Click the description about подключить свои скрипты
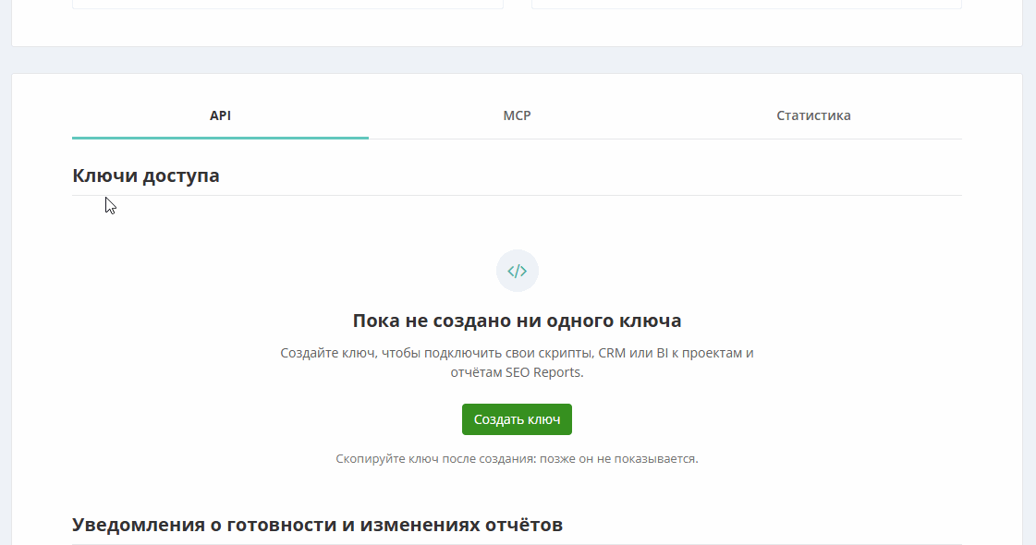Image resolution: width=1036 pixels, height=545 pixels. click(x=517, y=363)
